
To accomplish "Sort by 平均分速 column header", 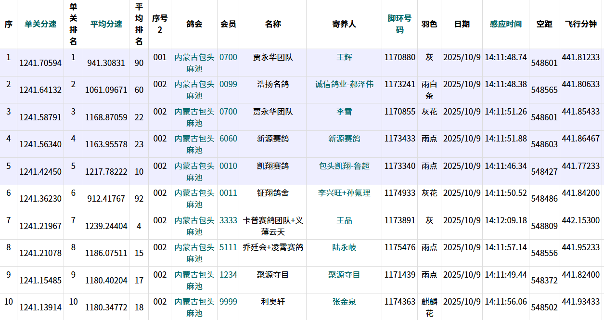I will coord(106,24).
